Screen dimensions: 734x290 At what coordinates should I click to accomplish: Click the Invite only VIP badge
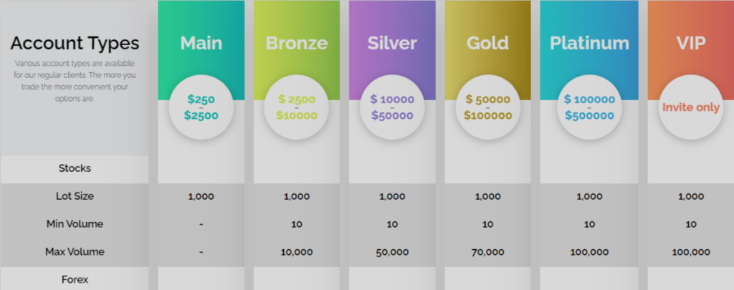click(x=690, y=107)
